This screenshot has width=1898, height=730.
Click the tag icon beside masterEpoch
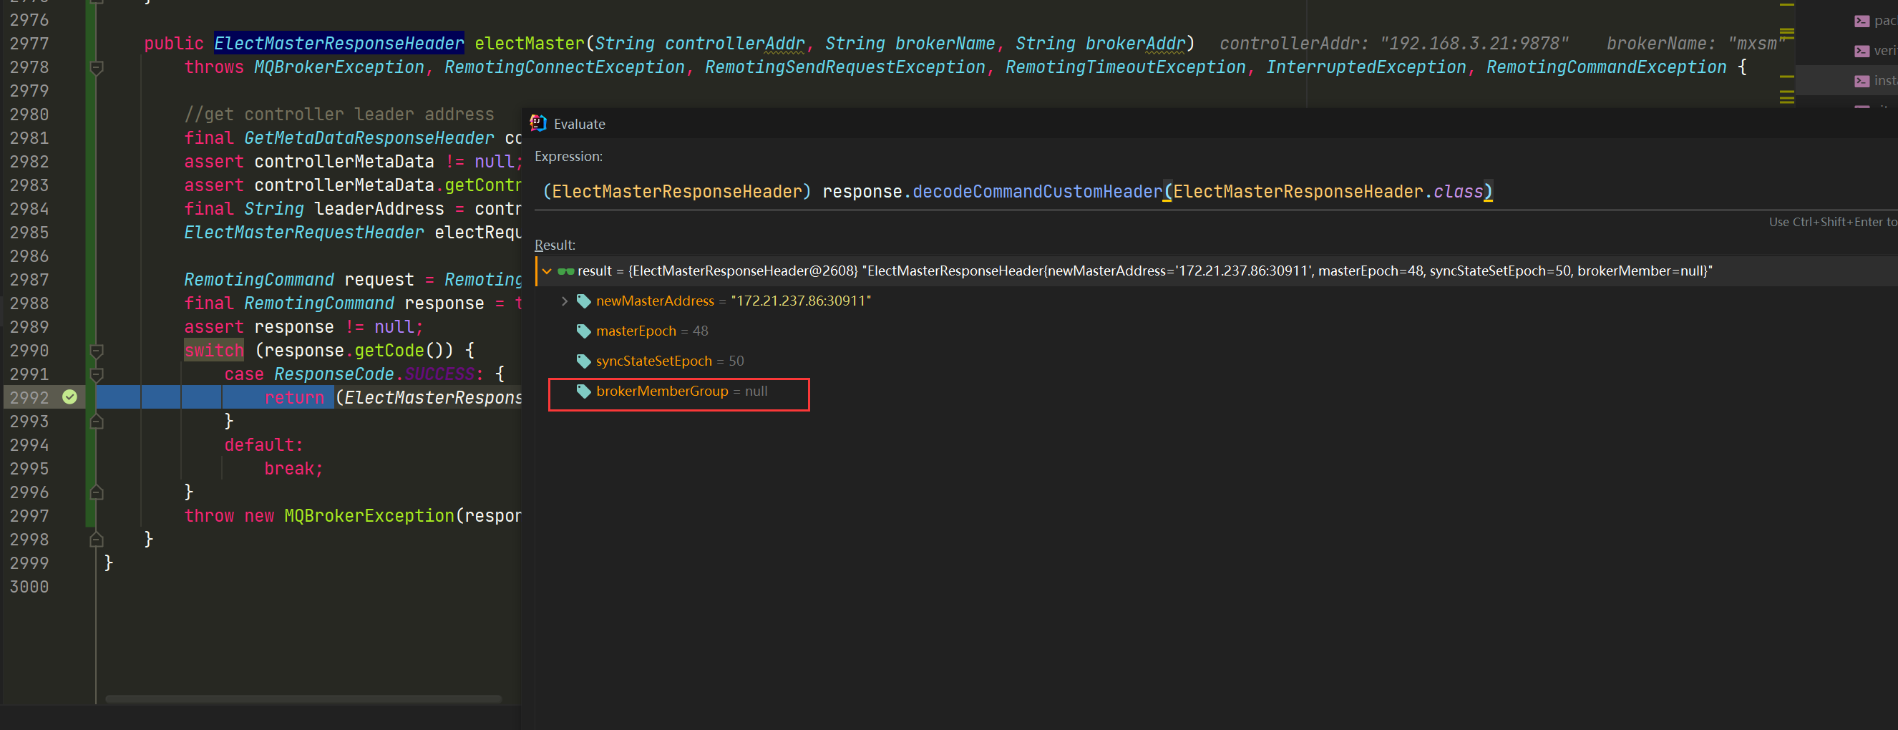(x=583, y=331)
